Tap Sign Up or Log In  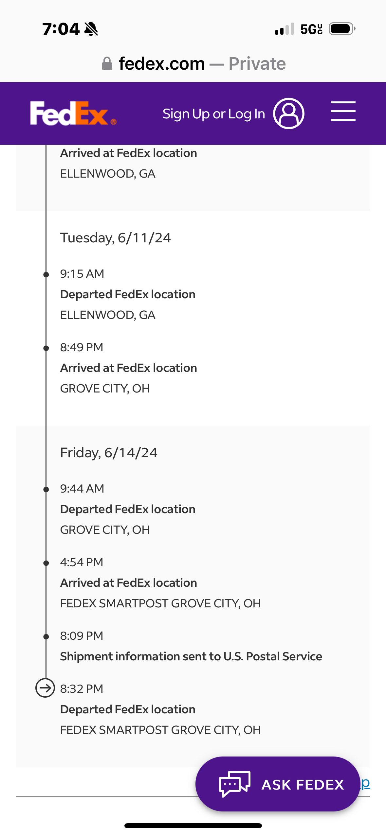(213, 114)
